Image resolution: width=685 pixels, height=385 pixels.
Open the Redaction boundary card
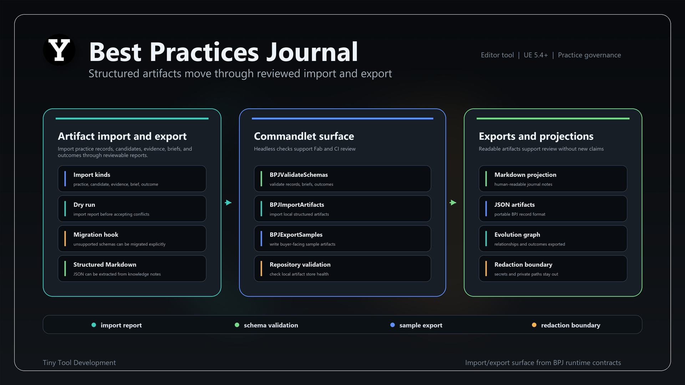point(553,268)
